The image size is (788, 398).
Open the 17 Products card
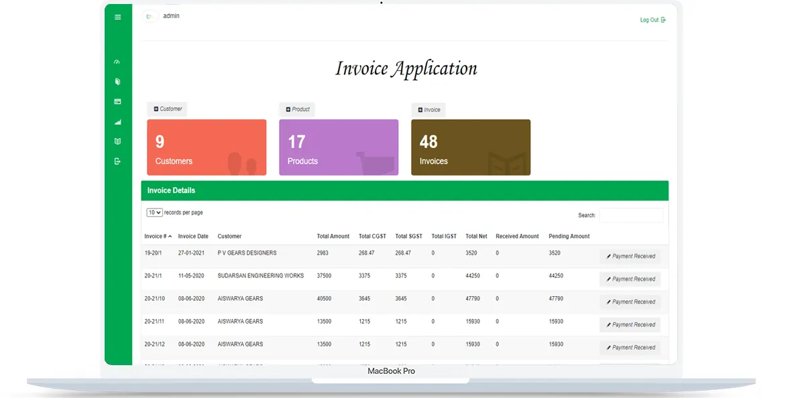point(339,147)
